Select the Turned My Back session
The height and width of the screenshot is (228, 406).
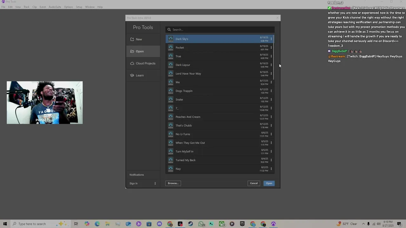220,160
